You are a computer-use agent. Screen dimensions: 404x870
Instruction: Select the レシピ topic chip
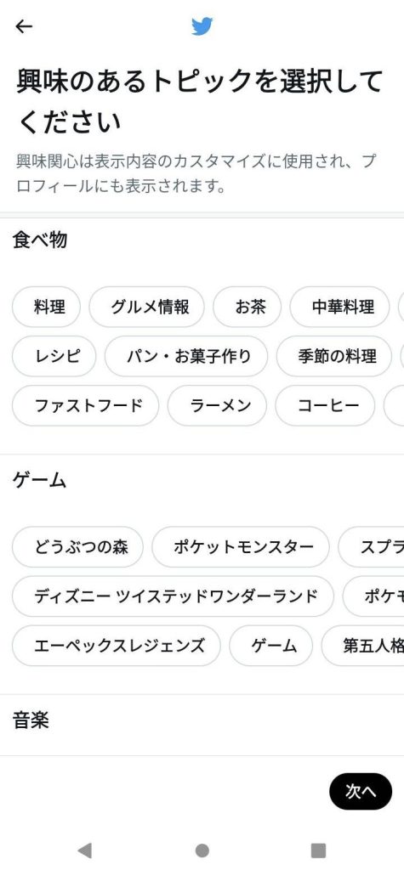pos(54,356)
